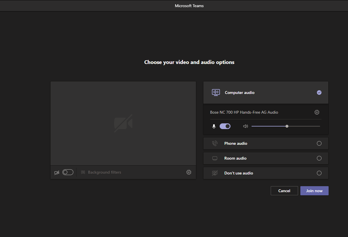348x237 pixels.
Task: Open audio device settings gear
Action: click(x=317, y=112)
